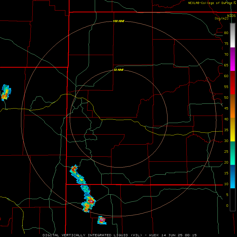Click the 25 value on the VIL scale
This screenshot has height=237, width=237.
tap(226, 152)
